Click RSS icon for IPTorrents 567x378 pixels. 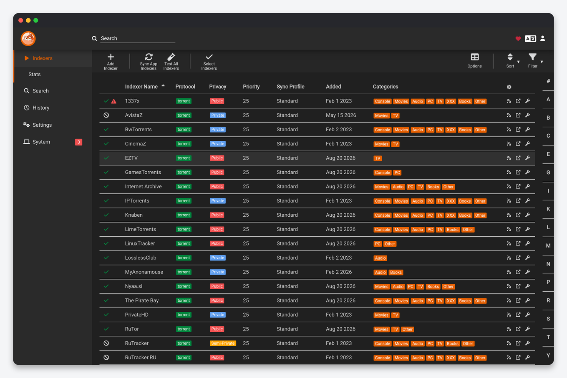[509, 201]
